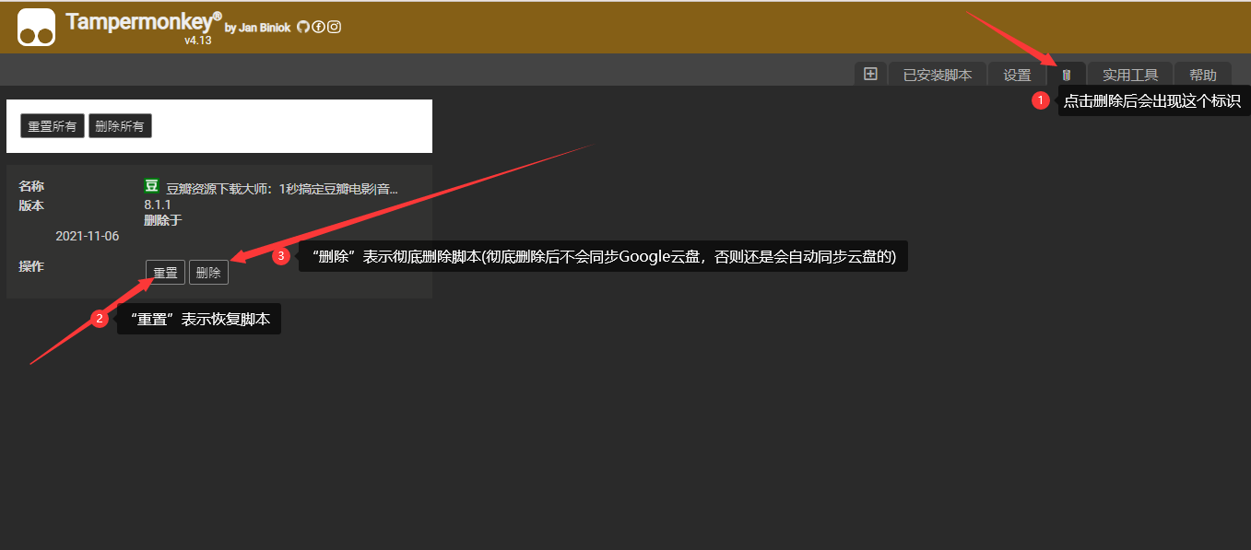Viewport: 1251px width, 550px height.
Task: Click the 删除于 label
Action: 163,220
